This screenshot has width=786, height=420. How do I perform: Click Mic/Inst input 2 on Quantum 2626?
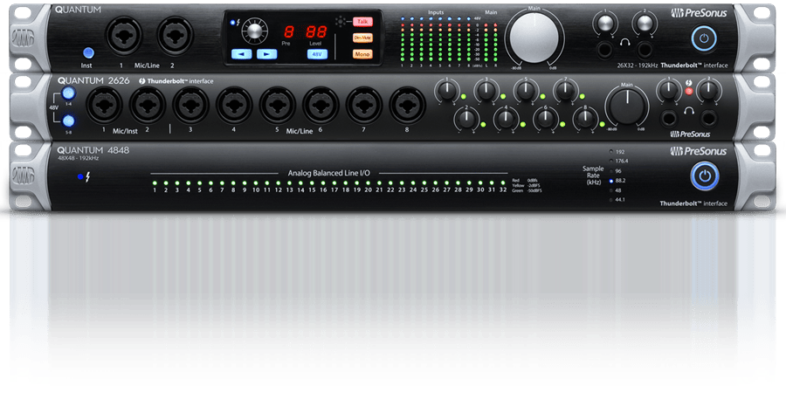(x=148, y=106)
